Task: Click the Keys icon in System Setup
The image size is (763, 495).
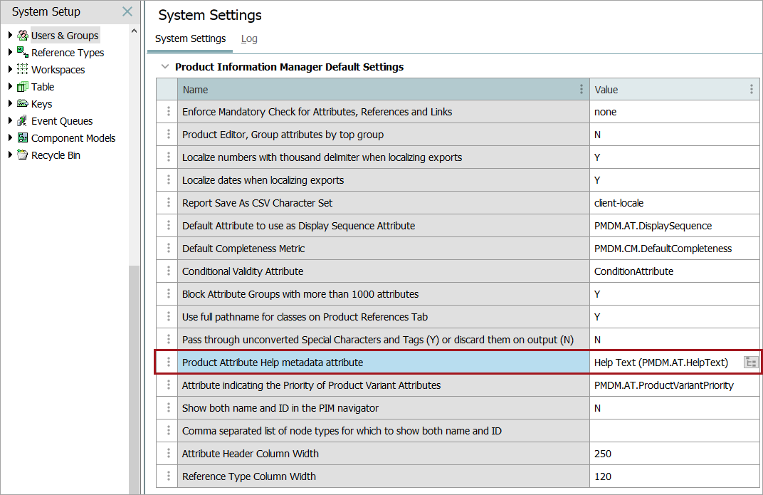Action: pyautogui.click(x=23, y=104)
